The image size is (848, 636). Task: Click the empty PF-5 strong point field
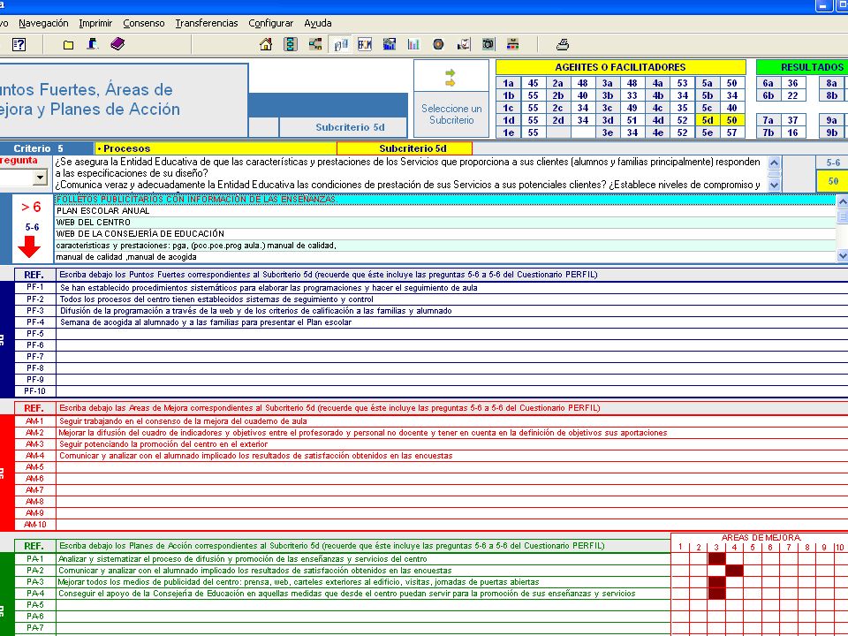coord(452,334)
